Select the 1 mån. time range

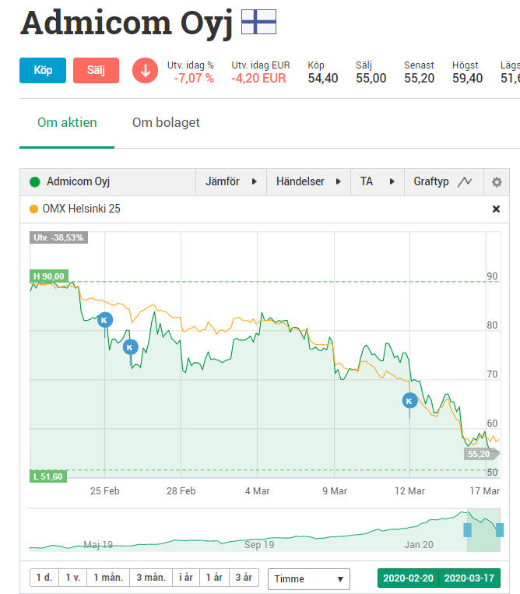click(x=108, y=578)
